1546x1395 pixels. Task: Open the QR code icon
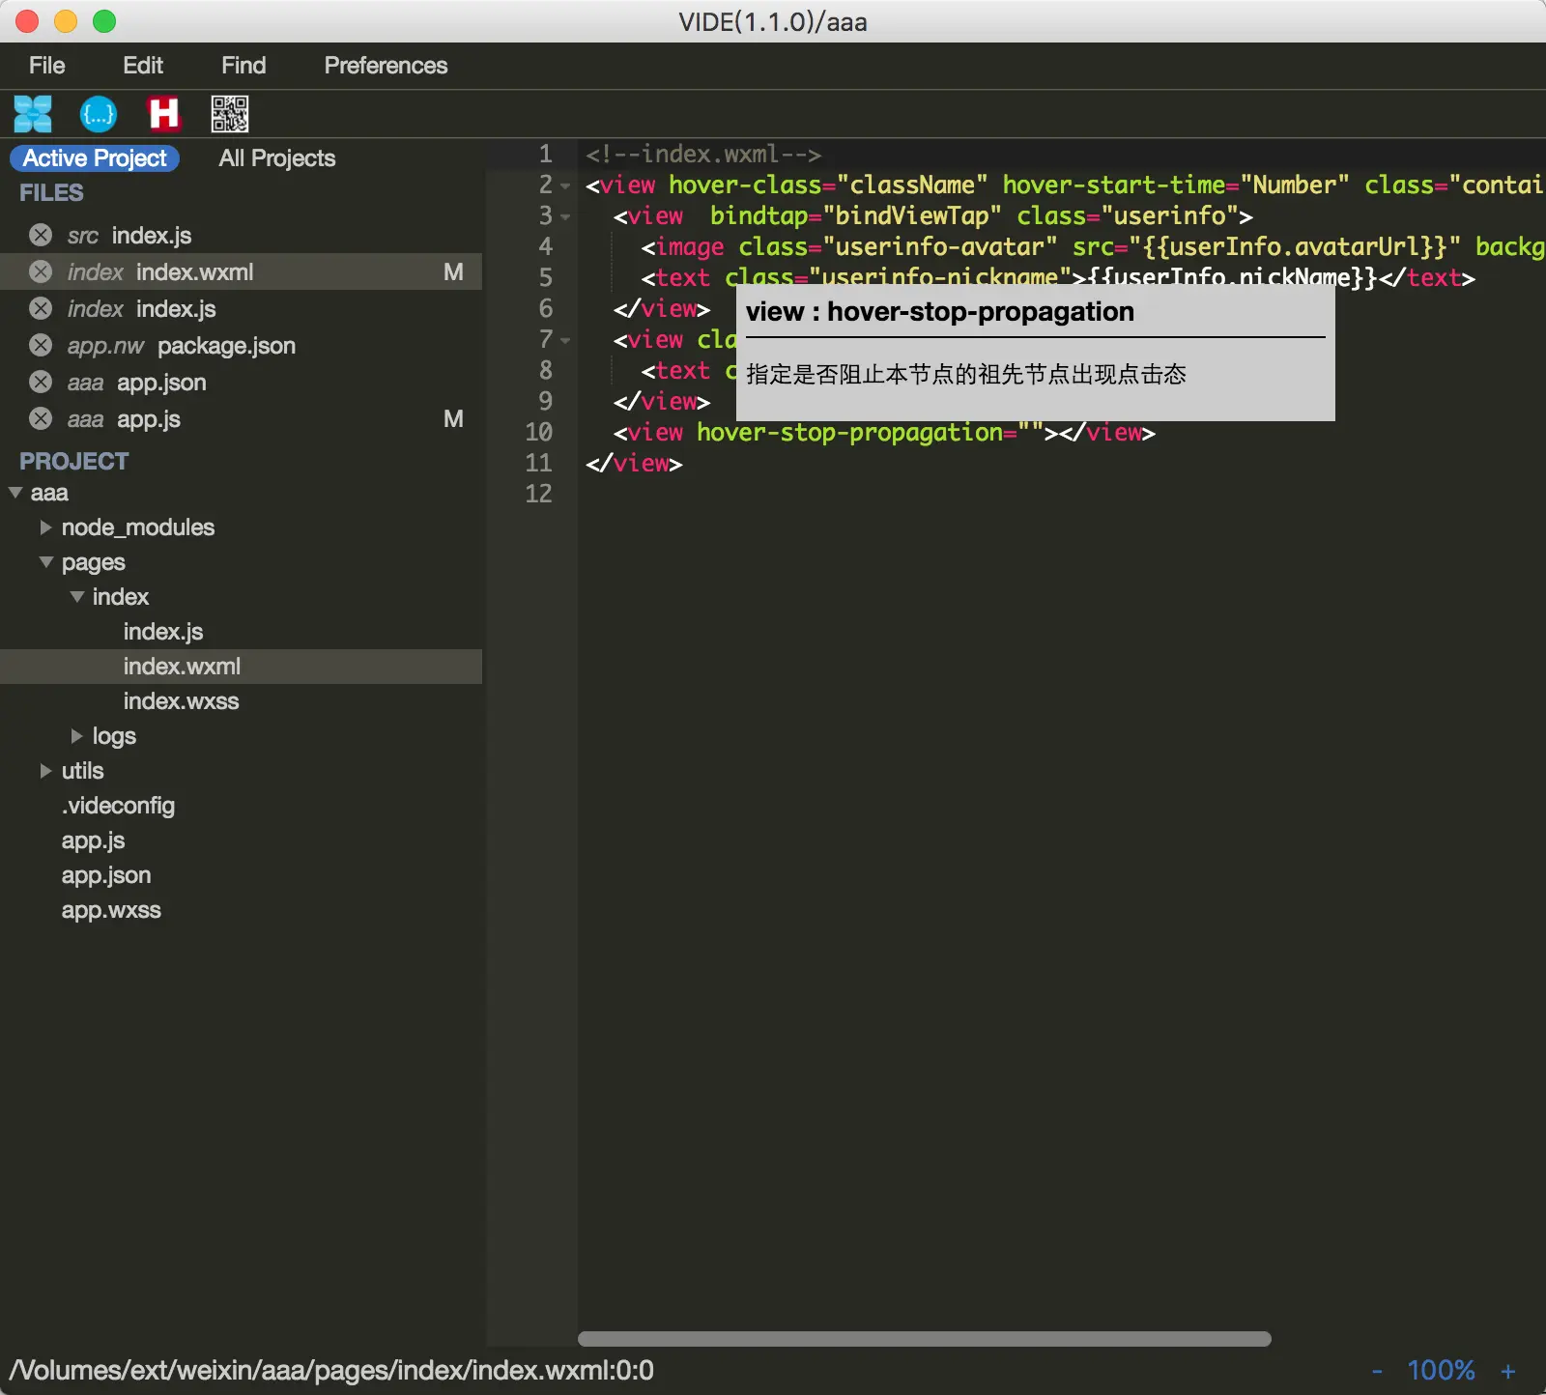(x=230, y=114)
